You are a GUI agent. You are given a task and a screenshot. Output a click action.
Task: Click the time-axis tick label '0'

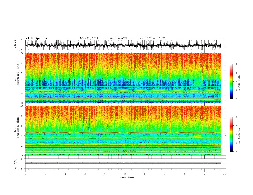25,174
